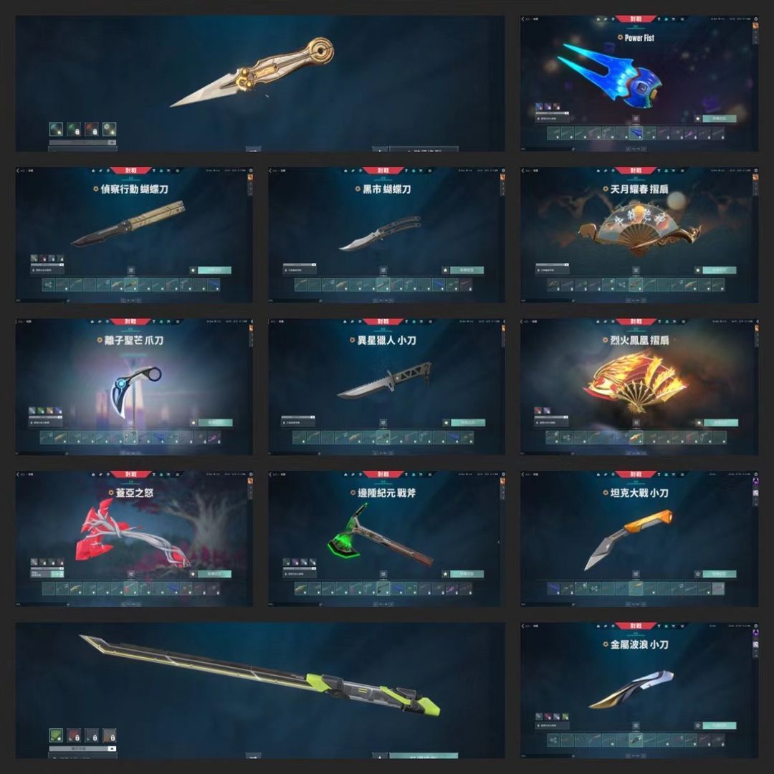Viewport: 774px width, 774px height.
Task: Click the inspect icon above 邊陲紀元 戰斧 carousel
Action: coord(383,574)
